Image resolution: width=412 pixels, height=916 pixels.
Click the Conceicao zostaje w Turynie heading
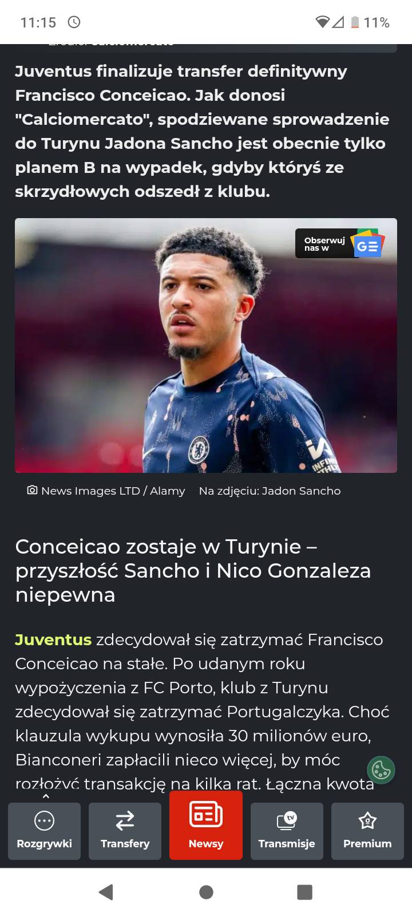[193, 571]
